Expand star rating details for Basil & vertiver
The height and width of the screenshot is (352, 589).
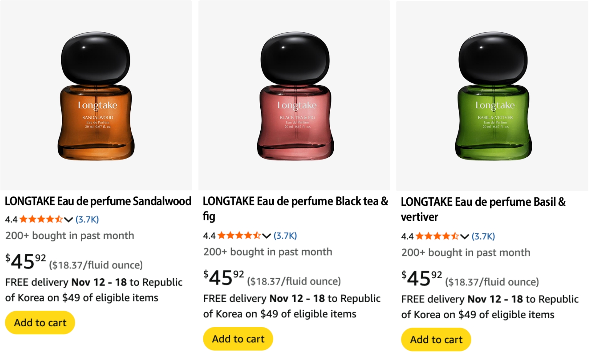(x=464, y=236)
